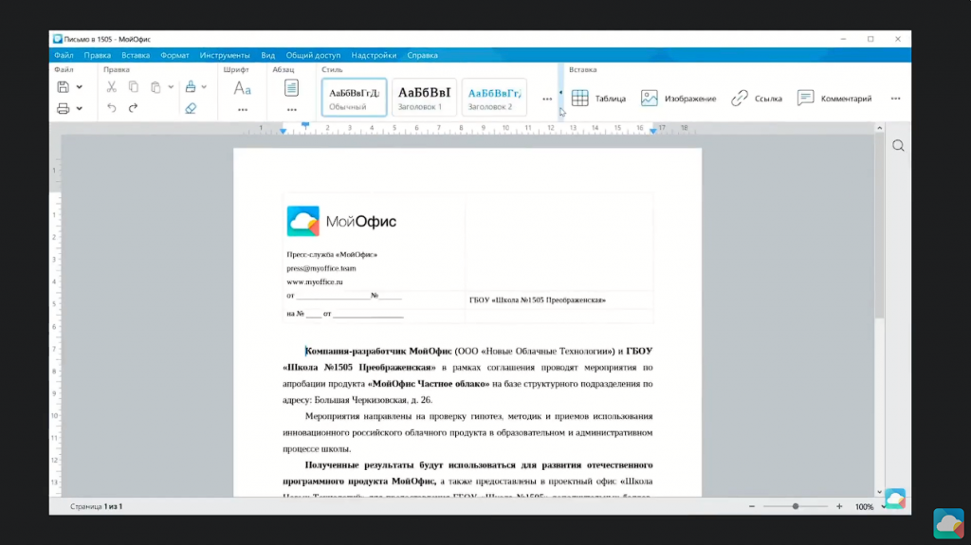Click the МойОфис logo in letterhead

tap(341, 221)
